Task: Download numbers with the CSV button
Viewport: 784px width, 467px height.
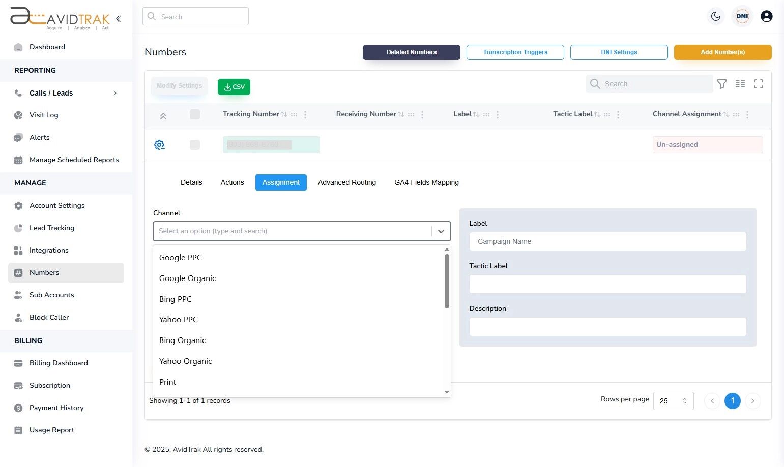Action: (234, 87)
